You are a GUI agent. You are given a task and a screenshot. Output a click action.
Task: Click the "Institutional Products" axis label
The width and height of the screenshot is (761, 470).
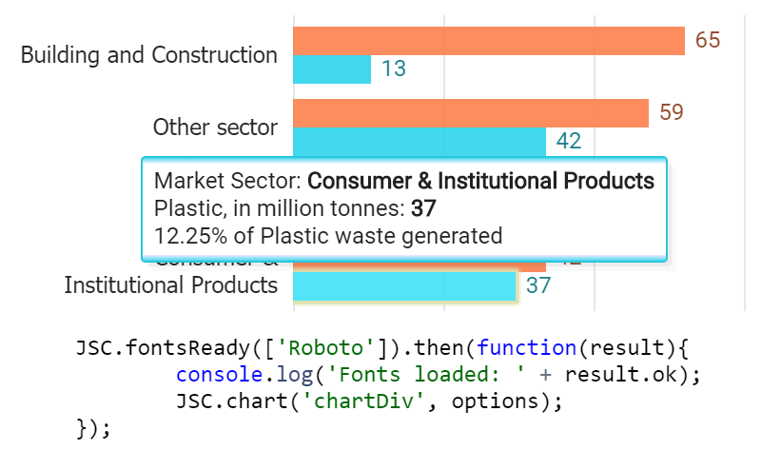tap(171, 284)
